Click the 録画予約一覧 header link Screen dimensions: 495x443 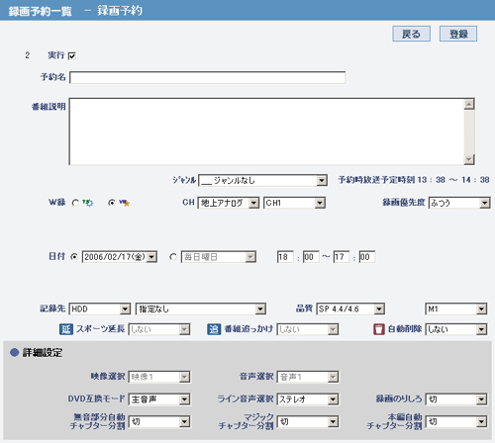coord(40,11)
